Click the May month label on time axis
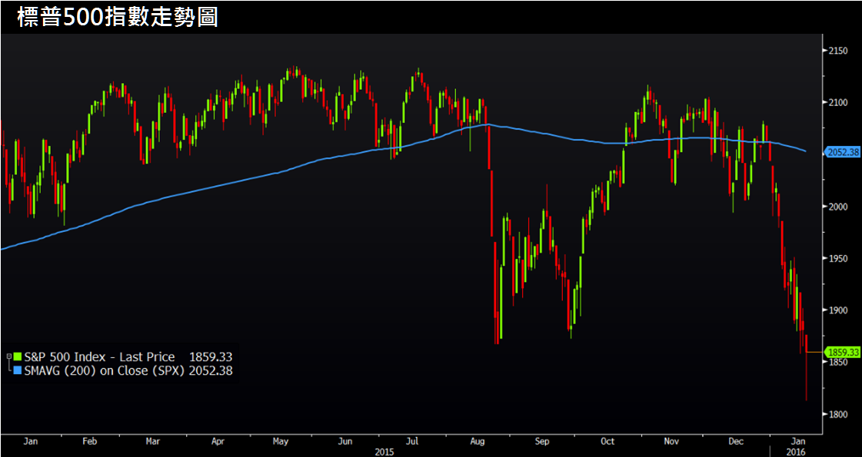Image resolution: width=862 pixels, height=457 pixels. 281,442
